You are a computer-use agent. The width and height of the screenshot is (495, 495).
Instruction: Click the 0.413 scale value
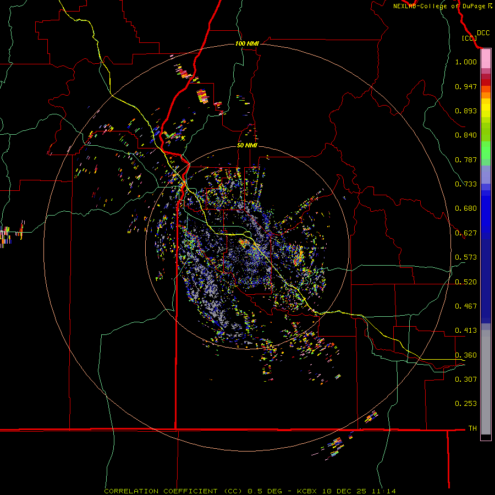(466, 331)
